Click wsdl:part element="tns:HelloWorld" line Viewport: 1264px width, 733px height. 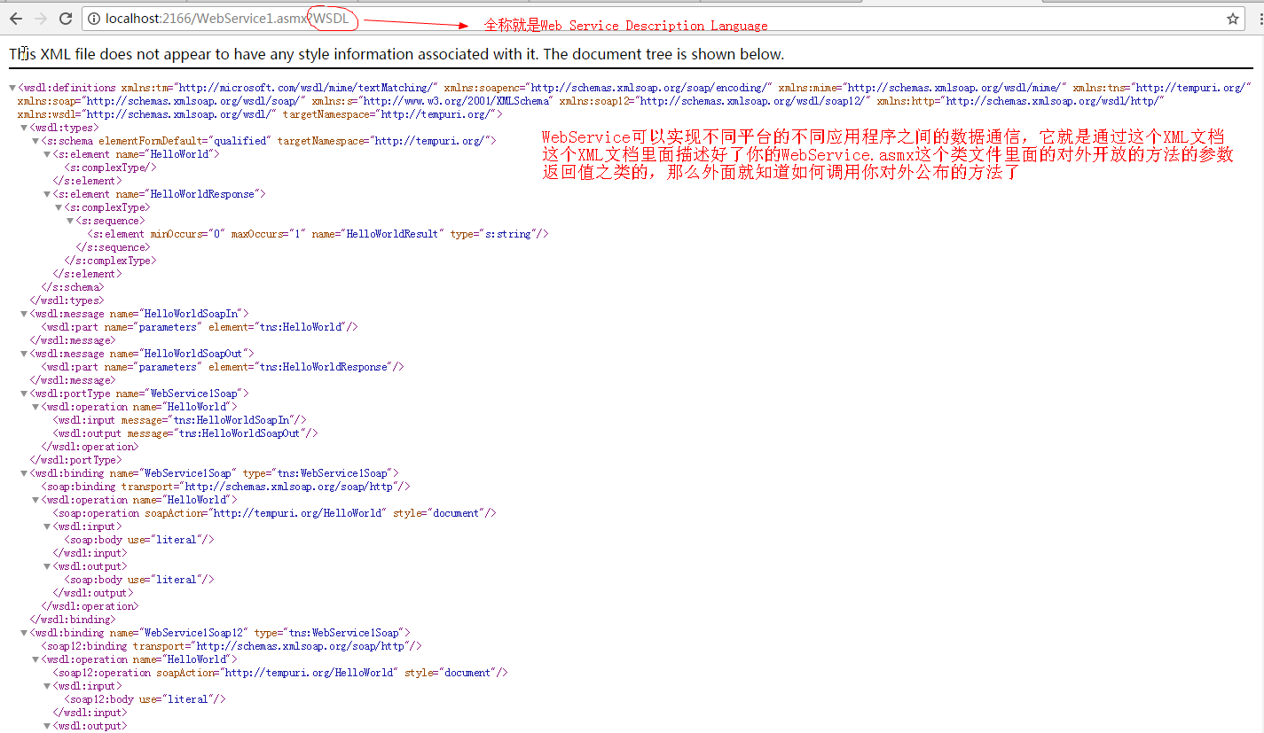(x=200, y=327)
